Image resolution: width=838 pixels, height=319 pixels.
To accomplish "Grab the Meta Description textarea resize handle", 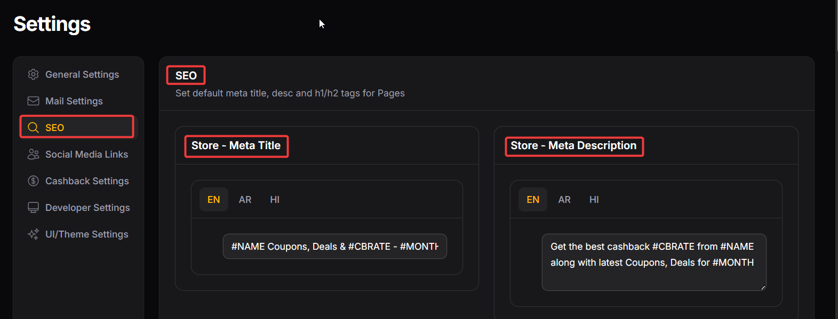I will pyautogui.click(x=763, y=288).
